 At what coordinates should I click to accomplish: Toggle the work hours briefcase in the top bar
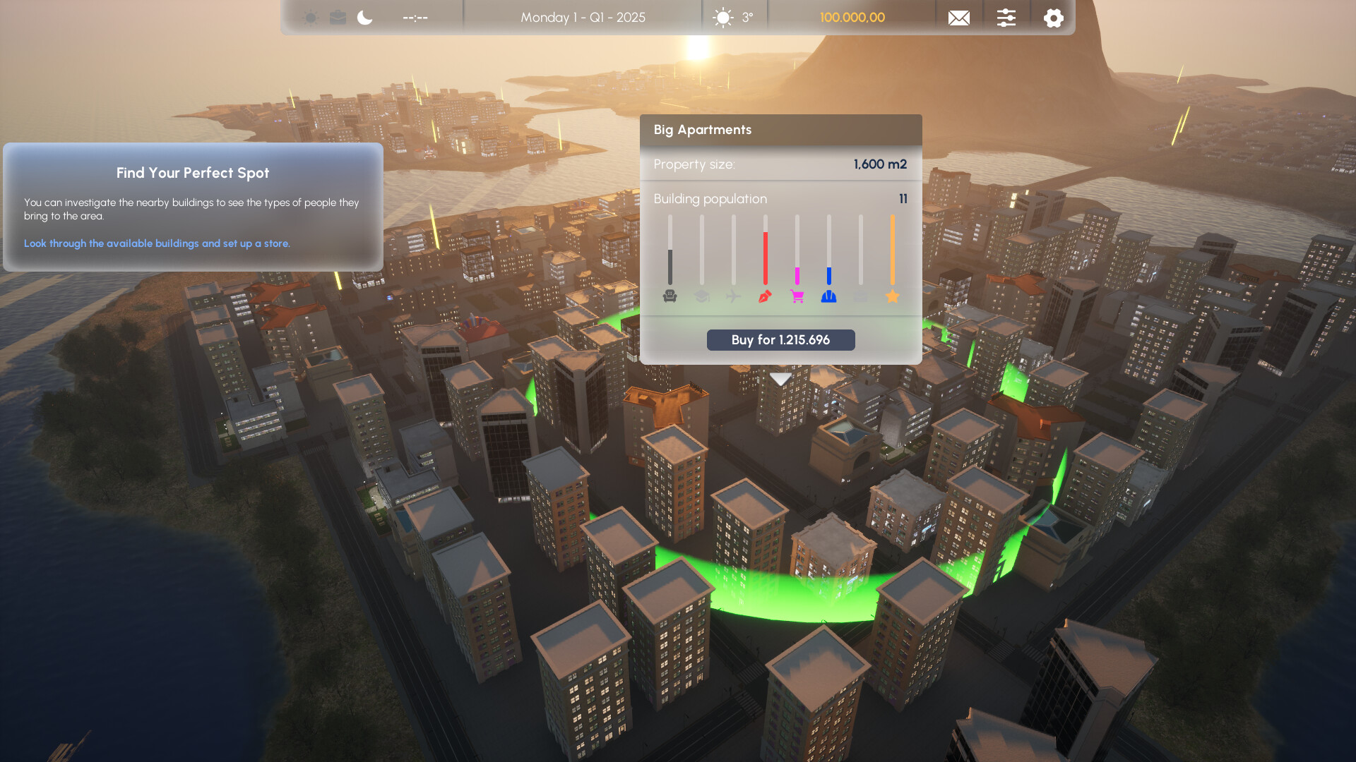coord(338,18)
